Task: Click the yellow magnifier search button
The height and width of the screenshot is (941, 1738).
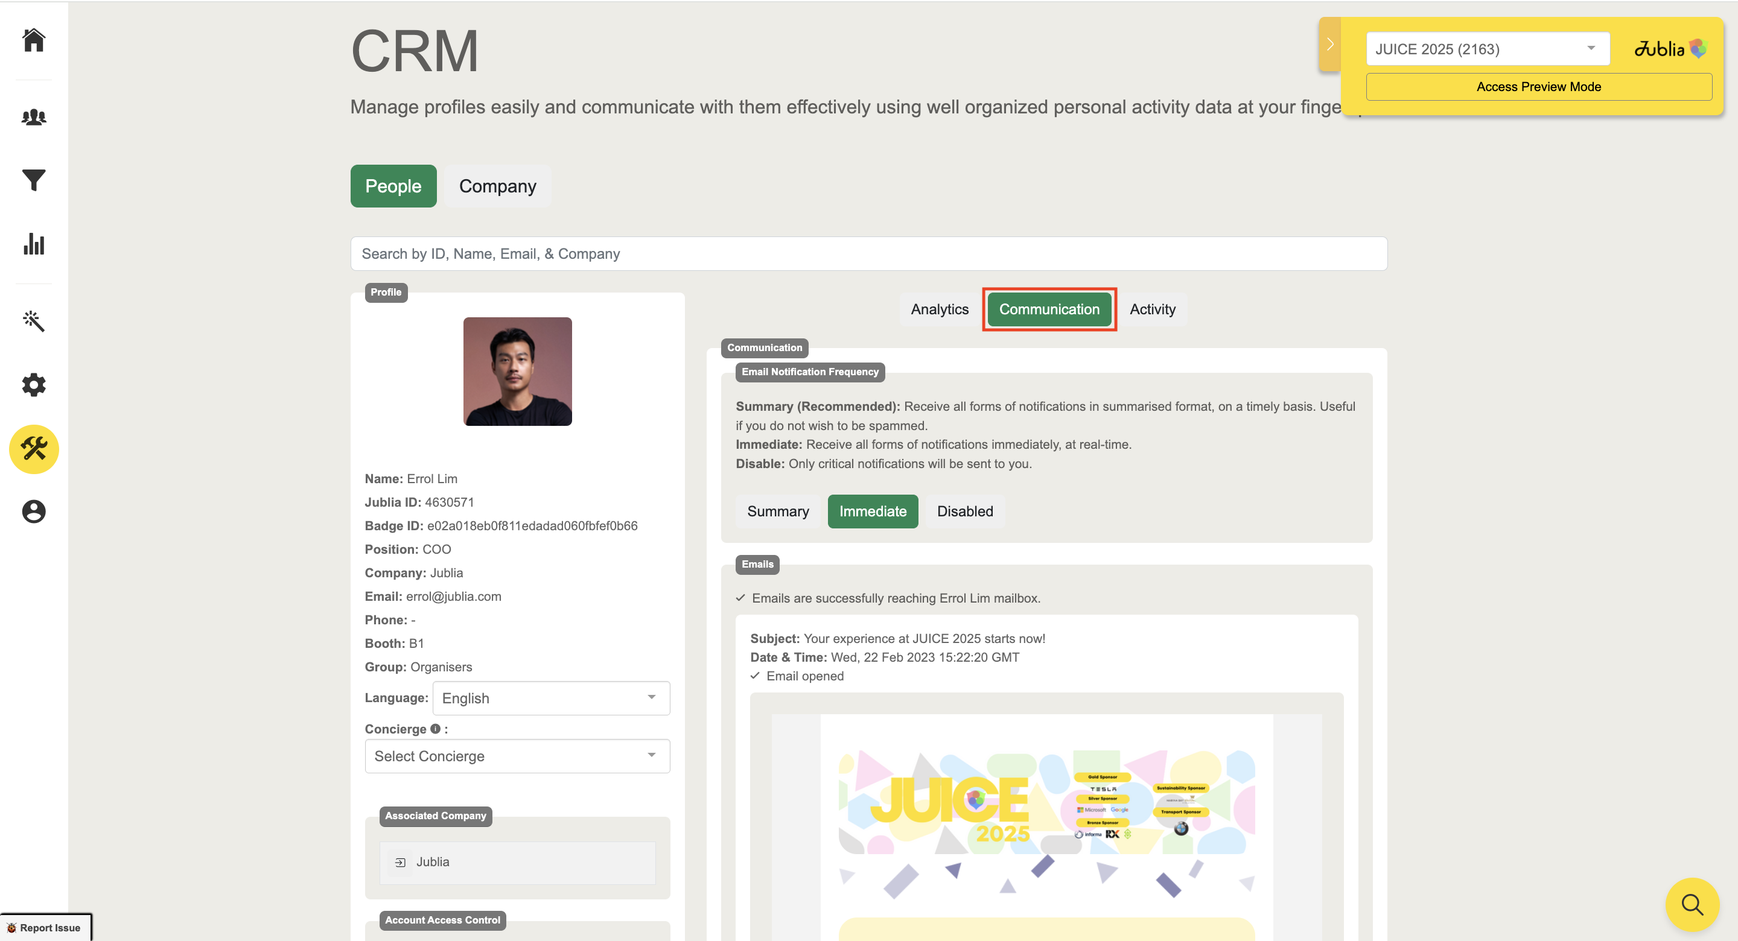Action: point(1692,904)
